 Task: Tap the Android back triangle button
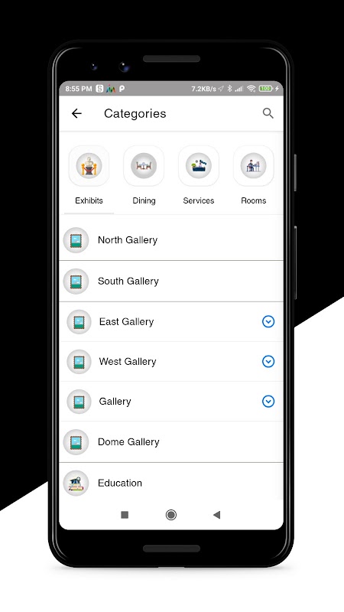point(217,515)
